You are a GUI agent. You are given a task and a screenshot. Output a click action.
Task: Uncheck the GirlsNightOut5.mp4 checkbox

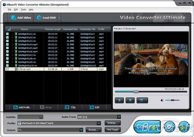point(7,48)
